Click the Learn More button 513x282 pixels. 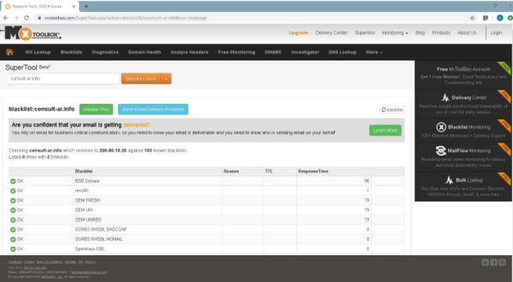point(385,130)
